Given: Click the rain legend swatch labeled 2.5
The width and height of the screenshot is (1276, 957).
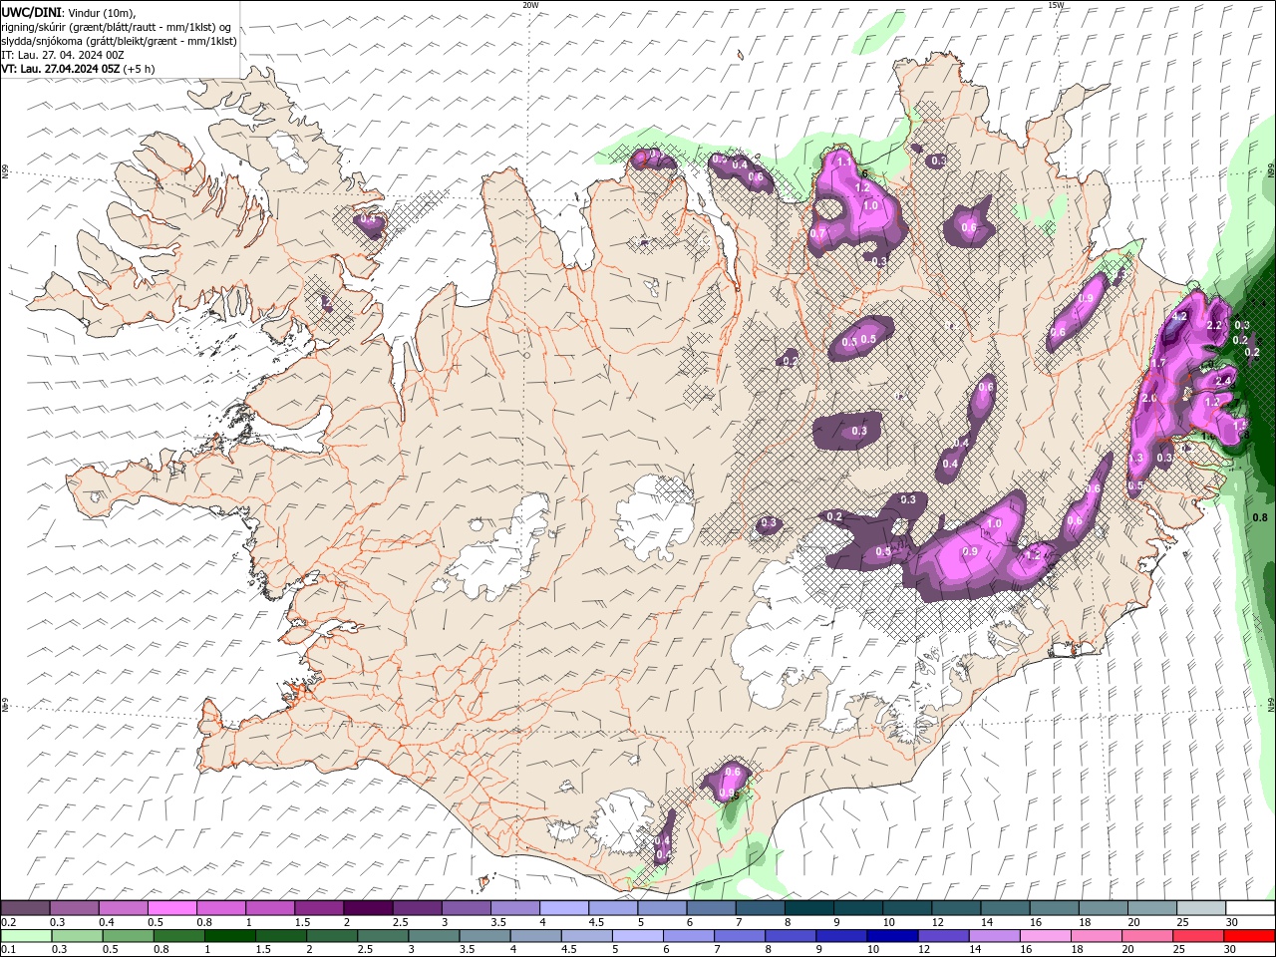Looking at the screenshot, I should (382, 936).
